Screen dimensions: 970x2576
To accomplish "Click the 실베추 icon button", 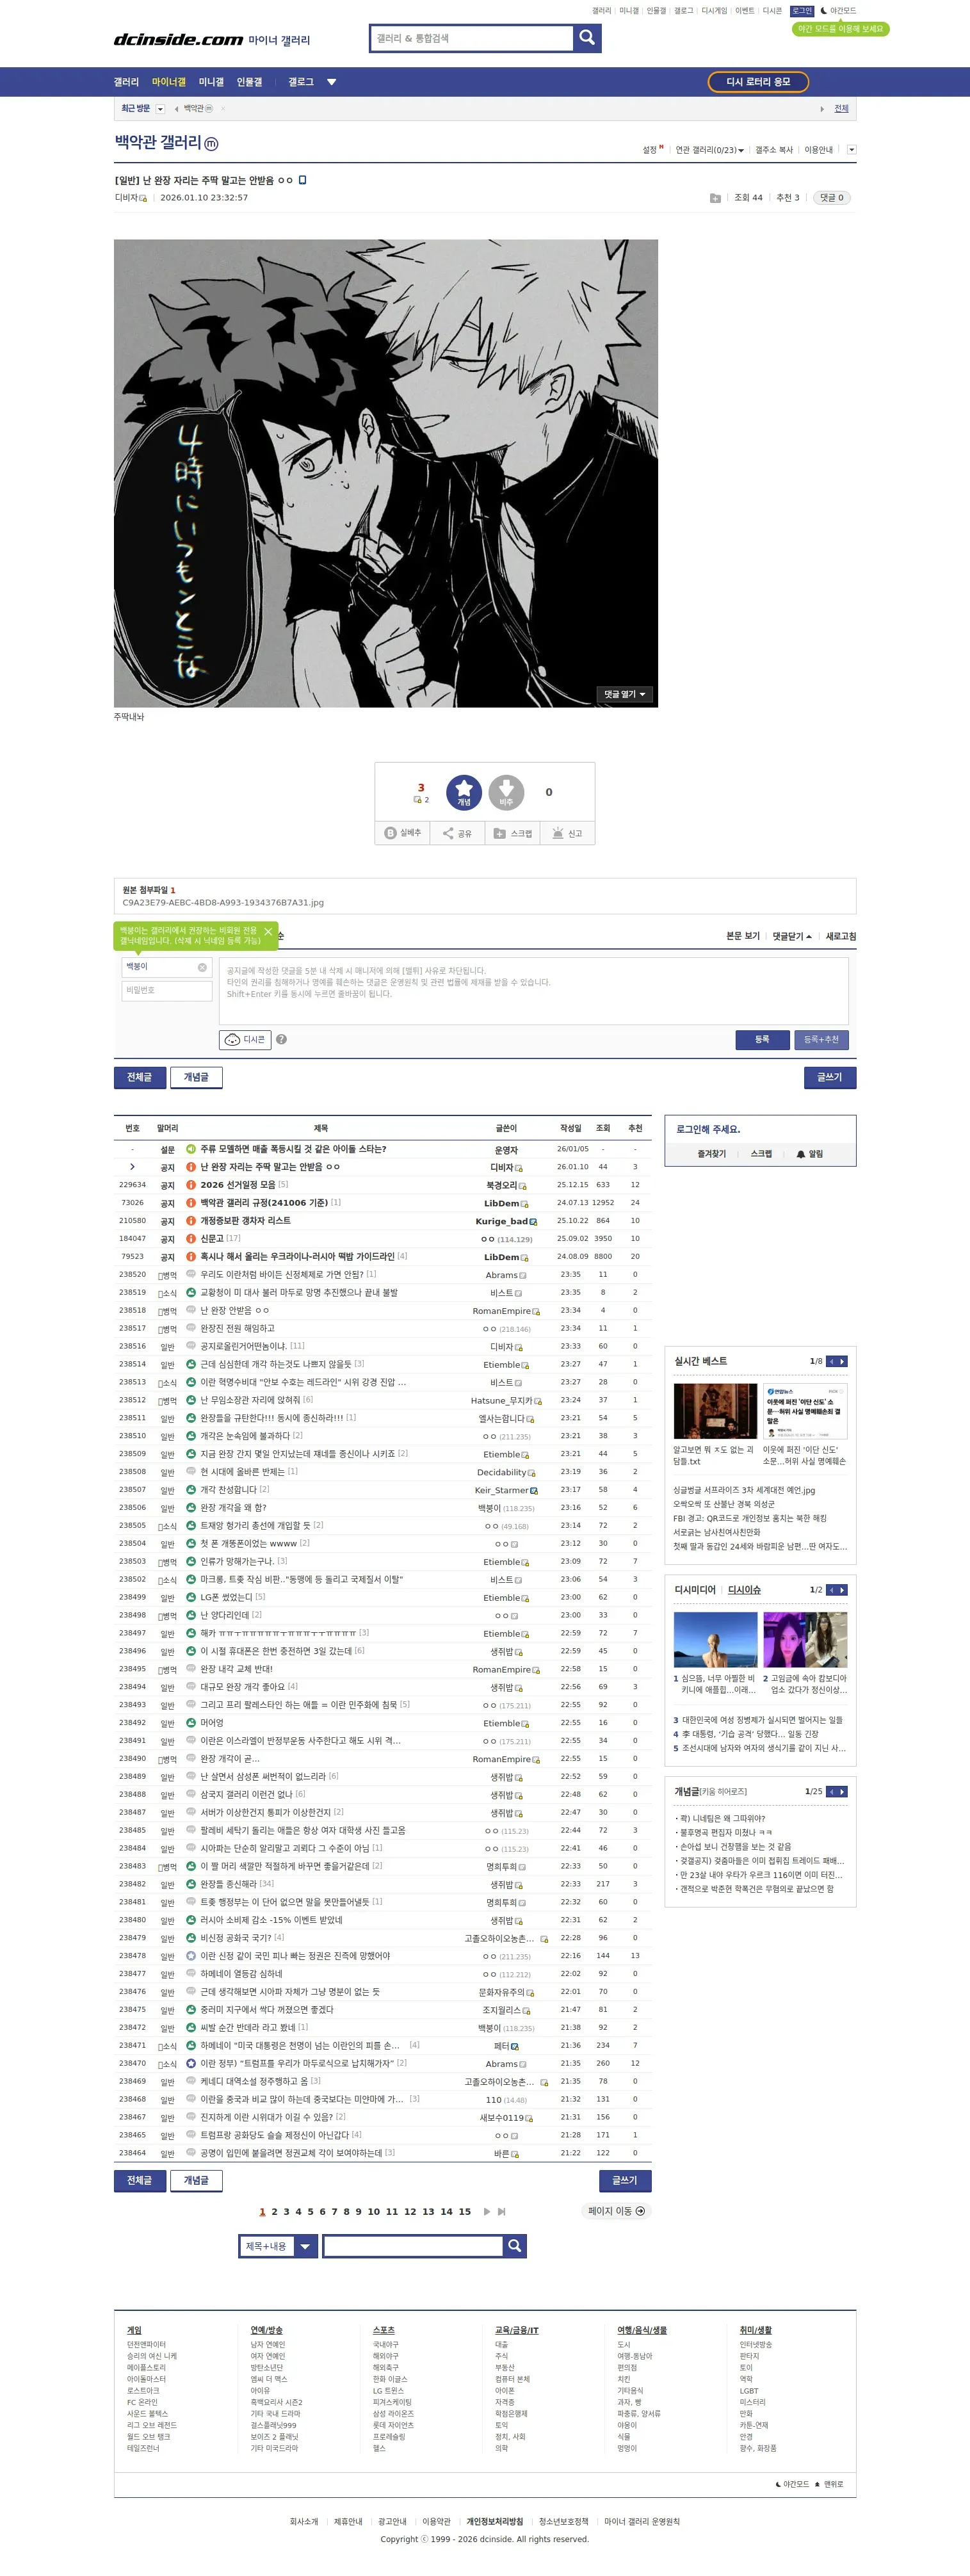I will point(403,833).
